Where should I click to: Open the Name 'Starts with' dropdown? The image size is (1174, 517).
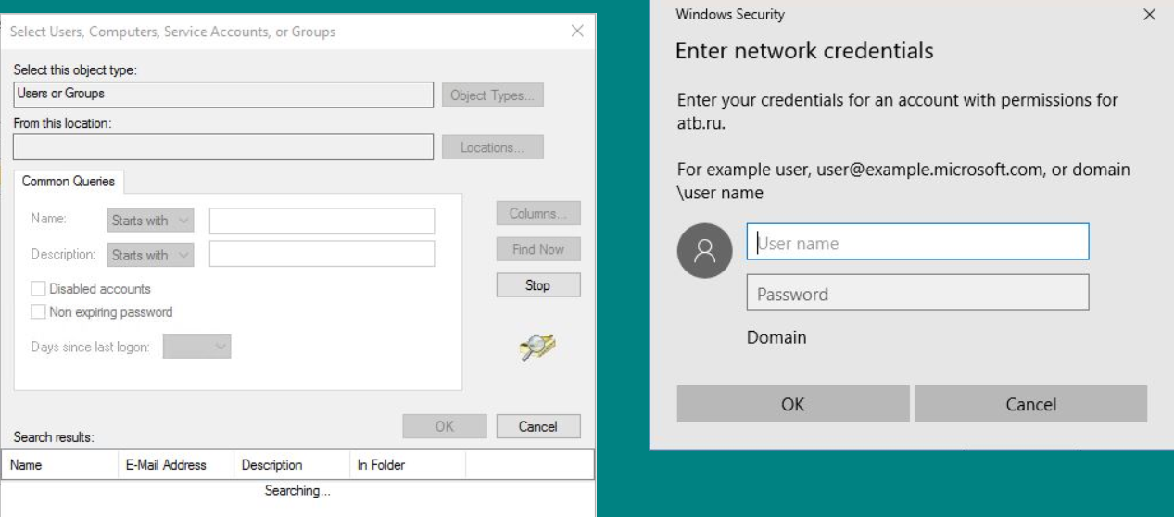click(151, 221)
